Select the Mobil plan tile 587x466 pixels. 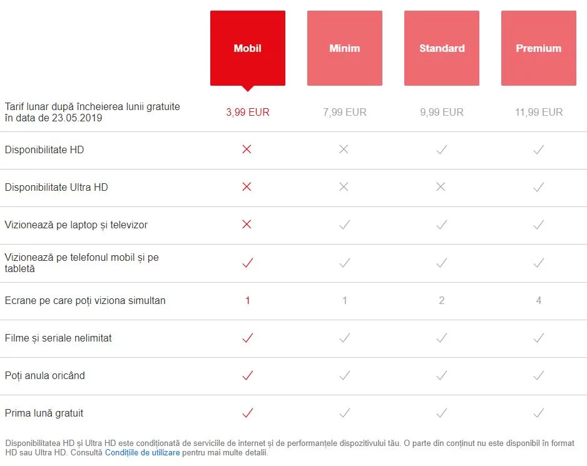247,48
